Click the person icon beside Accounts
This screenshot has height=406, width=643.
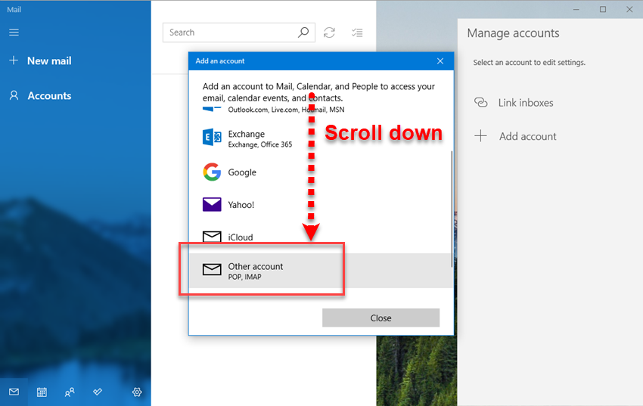coord(14,95)
